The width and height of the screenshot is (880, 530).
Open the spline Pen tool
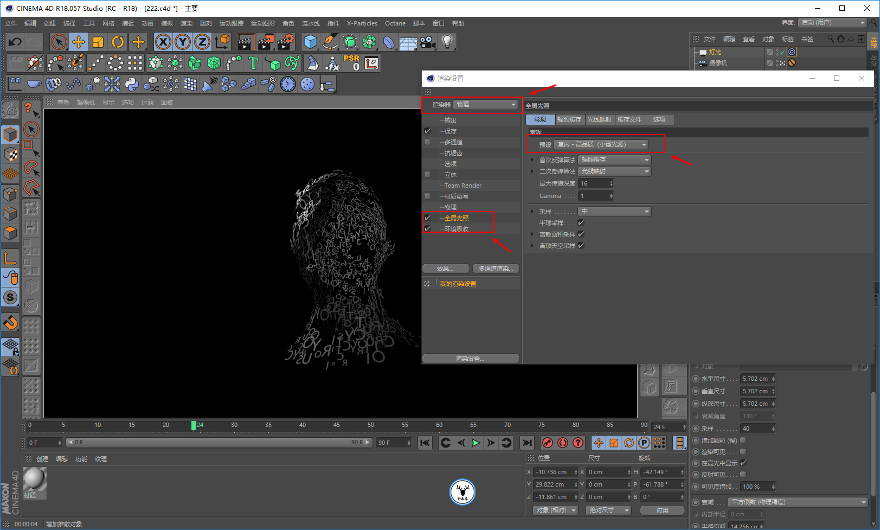(330, 42)
